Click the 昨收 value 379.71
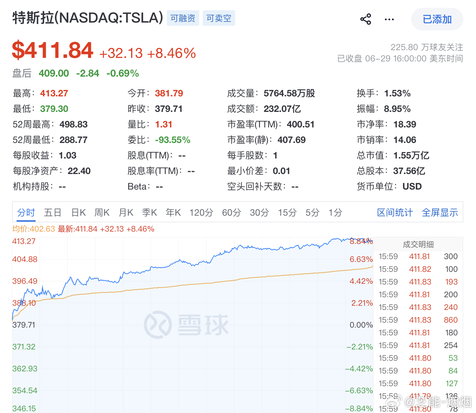Screen dimensions: 476x413 [169, 109]
